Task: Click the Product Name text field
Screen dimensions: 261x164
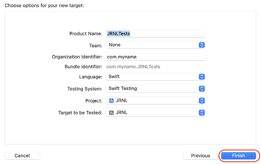Action: coord(155,34)
